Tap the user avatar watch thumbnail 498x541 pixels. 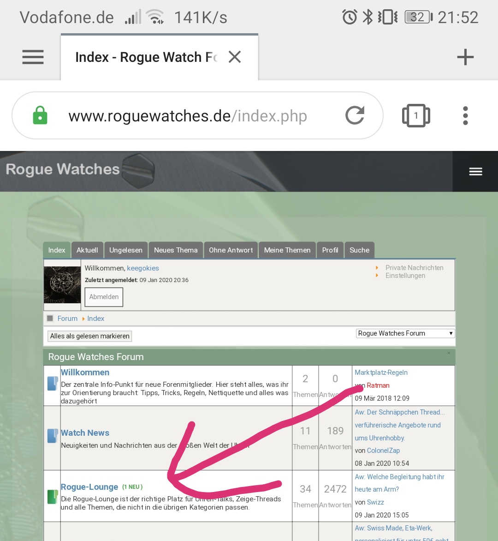pyautogui.click(x=62, y=285)
